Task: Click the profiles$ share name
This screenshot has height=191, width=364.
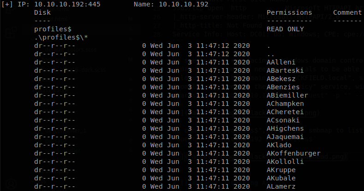Action: pos(53,29)
